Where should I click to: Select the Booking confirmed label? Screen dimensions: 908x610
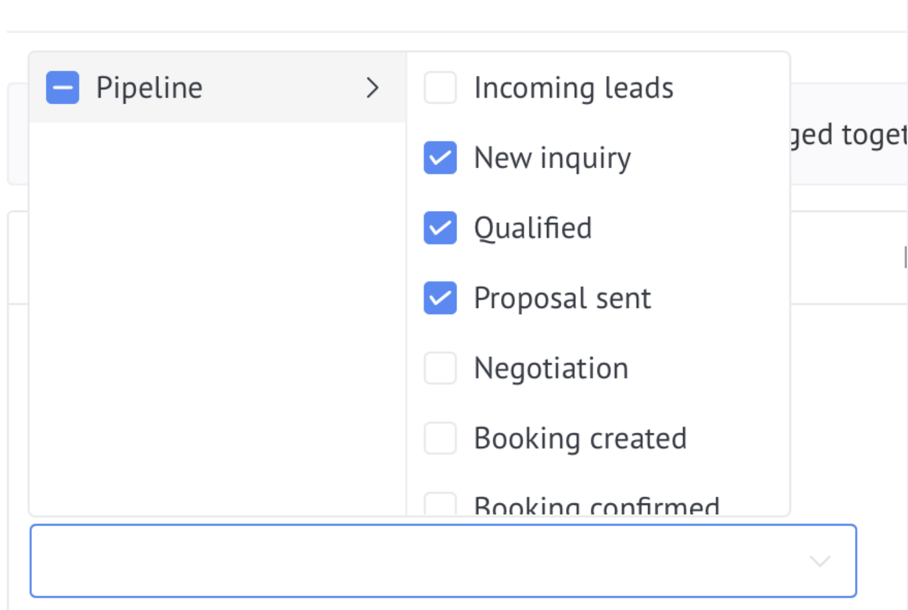[597, 505]
